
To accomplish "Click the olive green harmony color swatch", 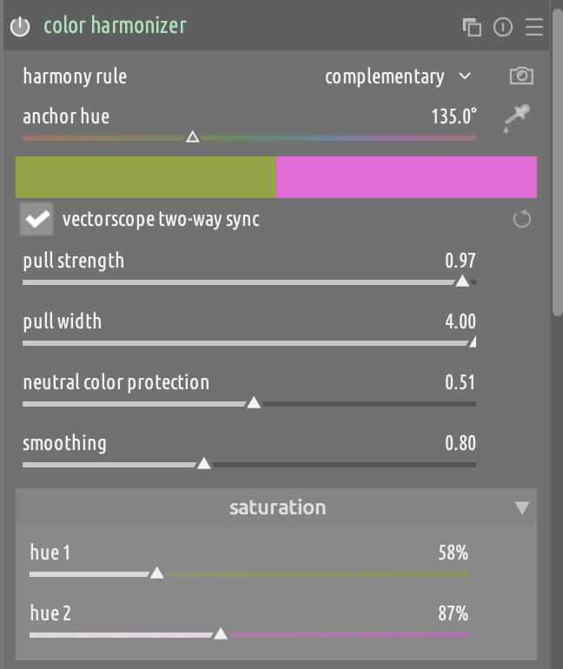I will (145, 177).
